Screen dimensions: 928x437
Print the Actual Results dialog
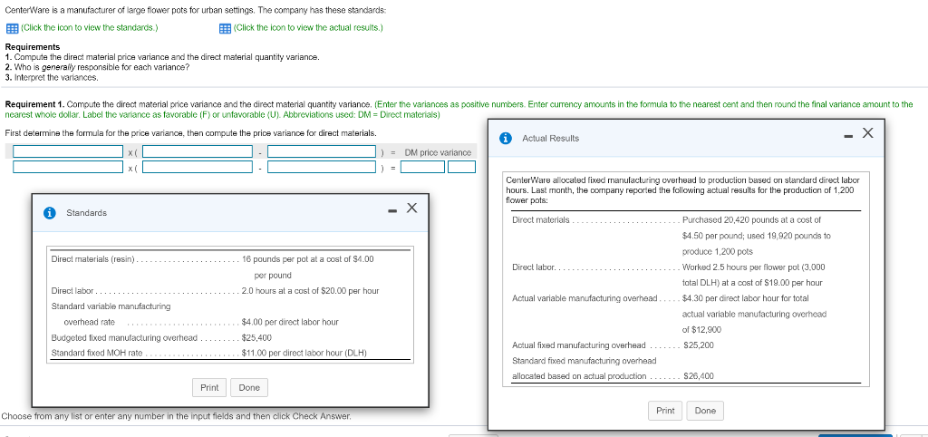click(x=665, y=411)
